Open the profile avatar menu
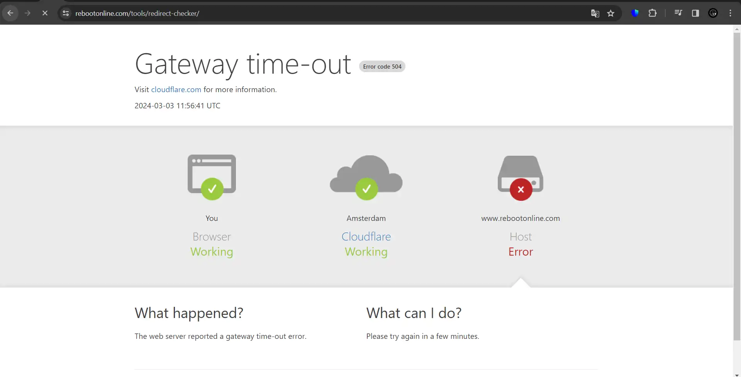The width and height of the screenshot is (741, 377). (713, 13)
